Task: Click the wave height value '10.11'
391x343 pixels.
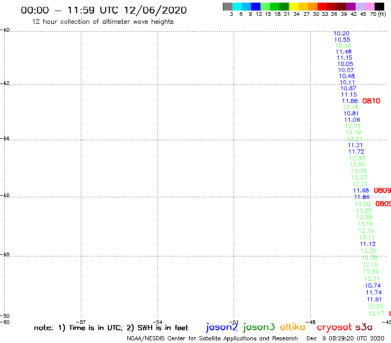Action: (347, 82)
